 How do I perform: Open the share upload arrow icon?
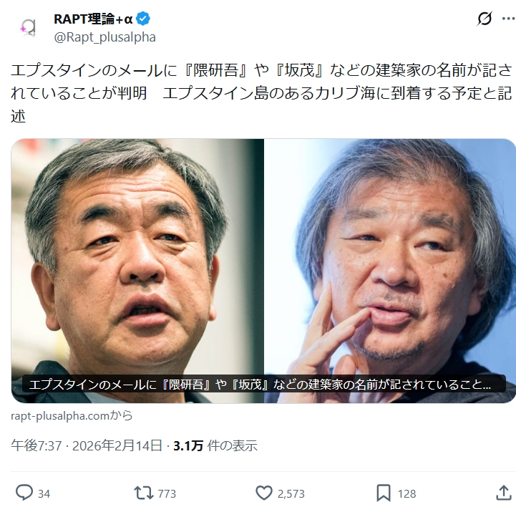[x=504, y=493]
